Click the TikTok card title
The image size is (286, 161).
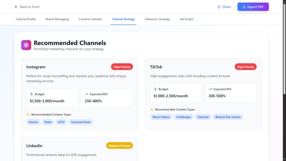156,67
